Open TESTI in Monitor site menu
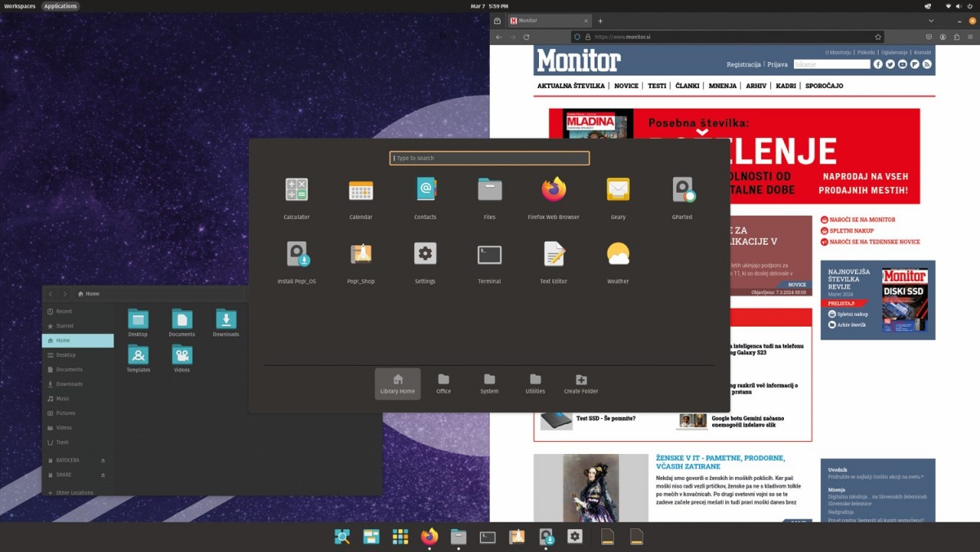The image size is (980, 552). tap(657, 86)
